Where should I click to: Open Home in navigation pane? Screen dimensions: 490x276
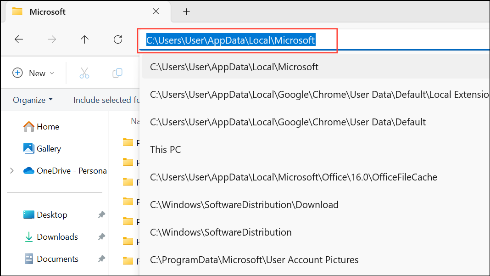[x=47, y=127]
